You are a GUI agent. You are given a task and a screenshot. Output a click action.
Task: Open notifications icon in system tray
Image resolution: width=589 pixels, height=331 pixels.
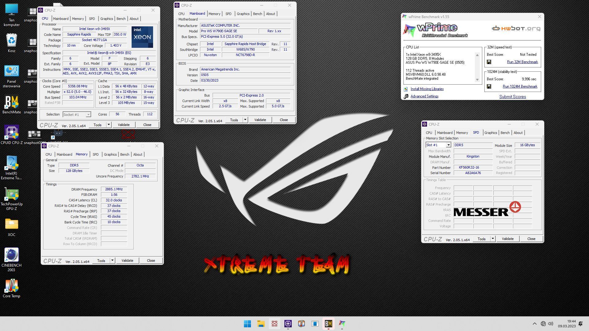pos(580,324)
